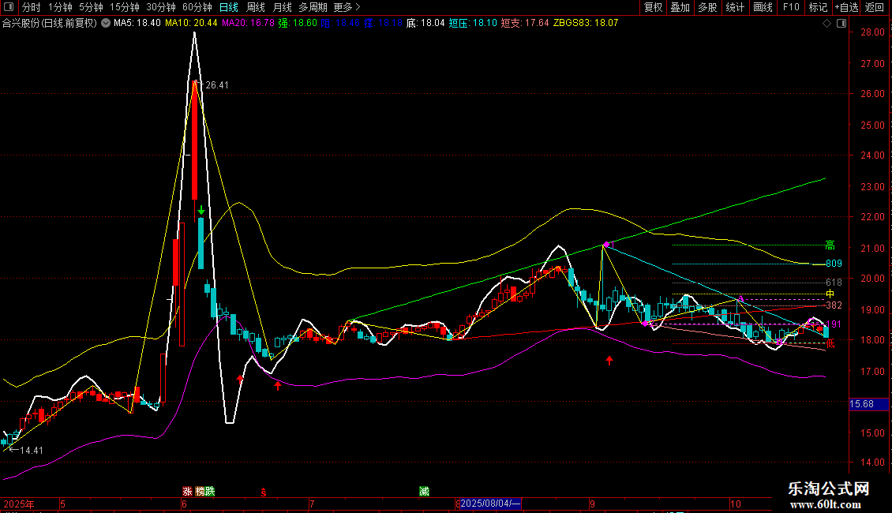Image resolution: width=892 pixels, height=513 pixels.
Task: Click the green 减 marker icon
Action: [424, 491]
